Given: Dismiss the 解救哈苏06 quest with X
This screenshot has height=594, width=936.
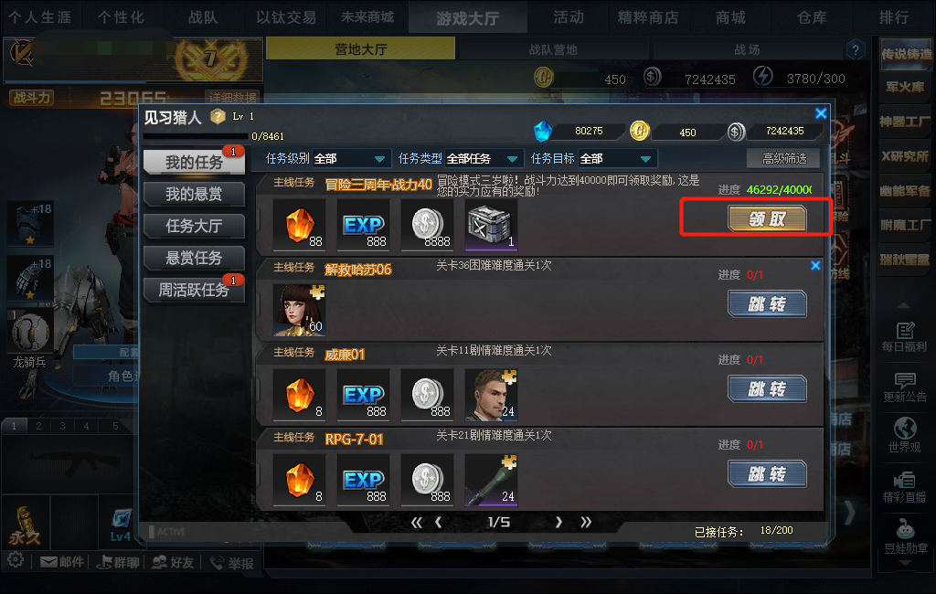Looking at the screenshot, I should (815, 266).
